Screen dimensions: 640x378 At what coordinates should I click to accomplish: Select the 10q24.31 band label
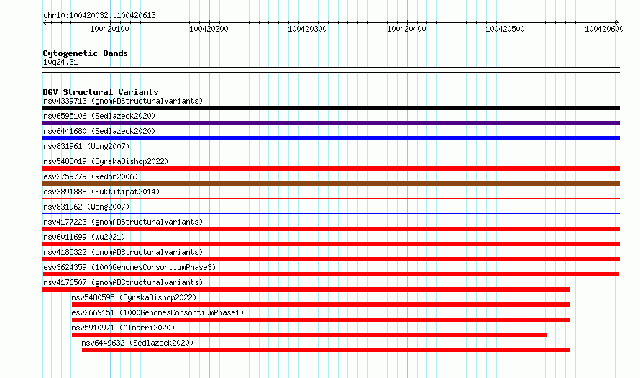[x=60, y=62]
